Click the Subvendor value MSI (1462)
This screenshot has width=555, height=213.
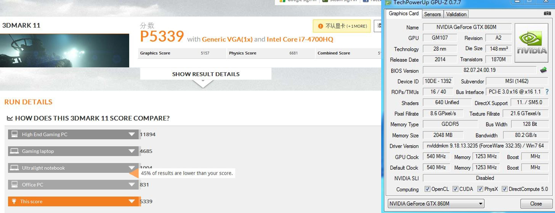(x=517, y=81)
